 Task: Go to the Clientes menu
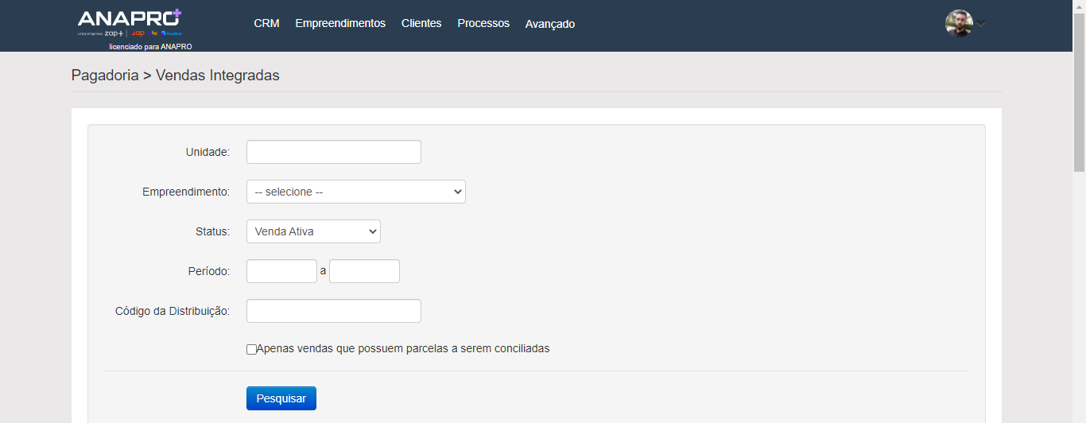coord(421,24)
